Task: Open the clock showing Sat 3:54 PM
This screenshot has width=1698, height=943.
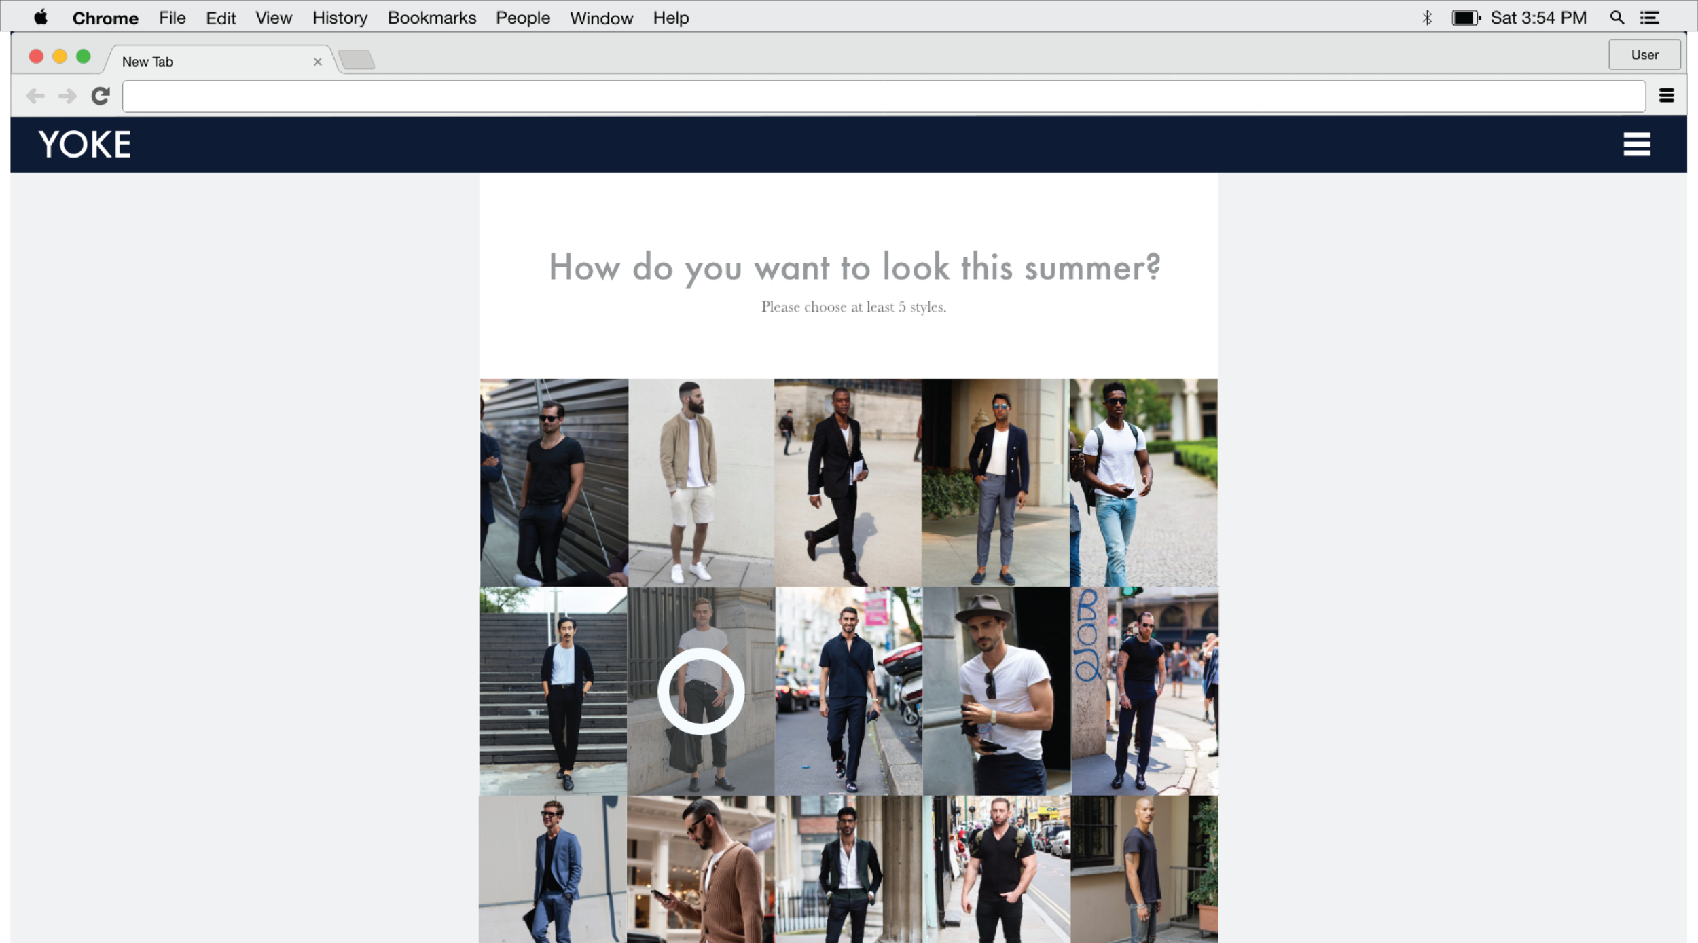Action: coord(1538,18)
